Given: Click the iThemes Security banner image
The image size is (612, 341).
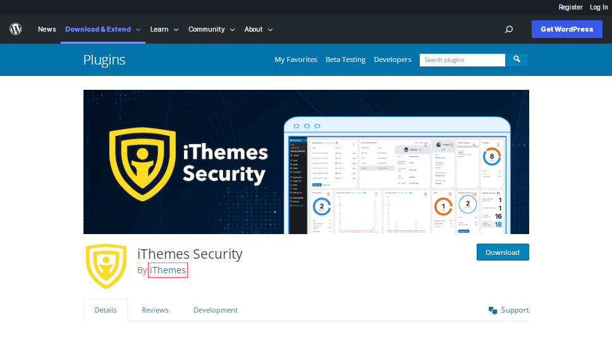Looking at the screenshot, I should click(x=306, y=162).
